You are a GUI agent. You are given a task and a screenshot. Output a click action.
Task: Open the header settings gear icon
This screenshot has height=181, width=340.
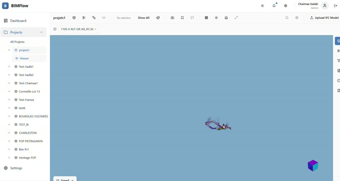[x=286, y=6]
